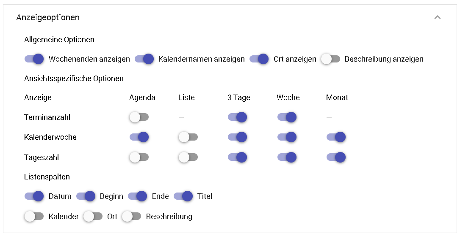
Task: Turn off the Beginn list column
Action: [86, 196]
